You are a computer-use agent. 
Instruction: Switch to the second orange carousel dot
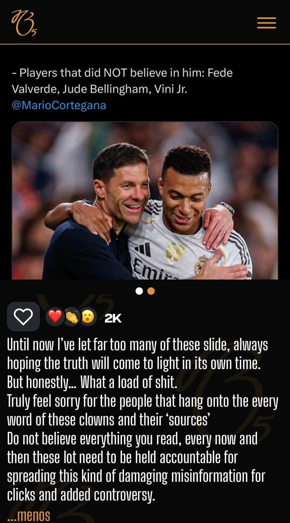pos(151,291)
